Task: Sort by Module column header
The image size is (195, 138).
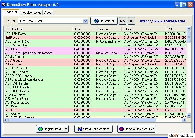Action: tap(142, 29)
